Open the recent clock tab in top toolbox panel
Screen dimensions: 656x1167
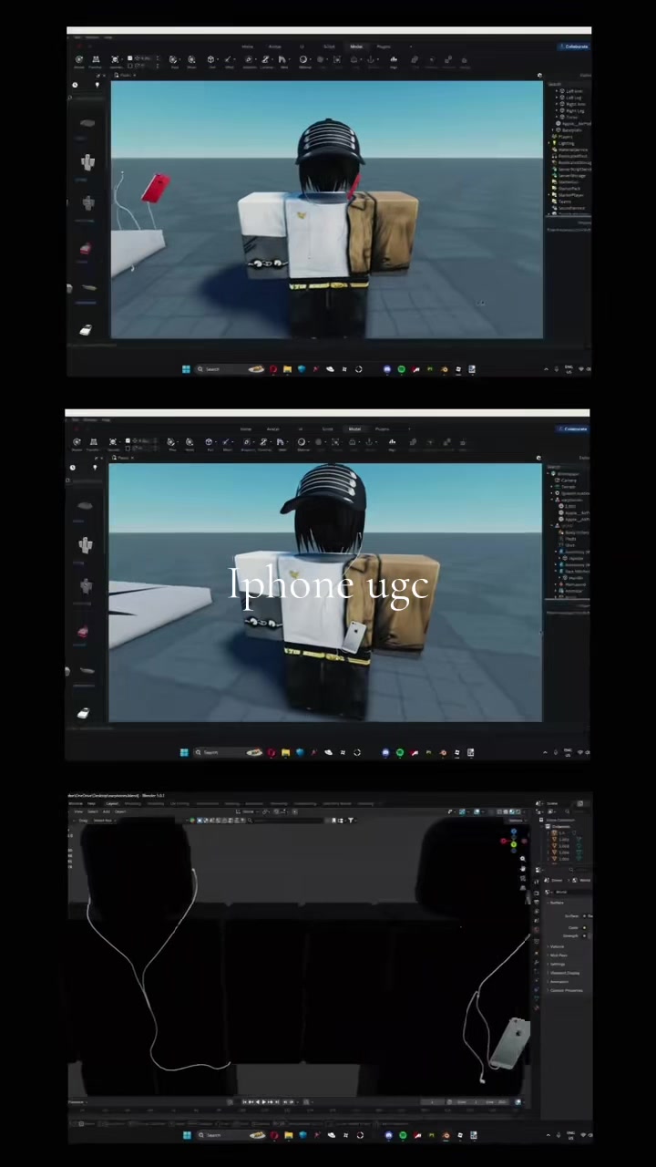75,84
